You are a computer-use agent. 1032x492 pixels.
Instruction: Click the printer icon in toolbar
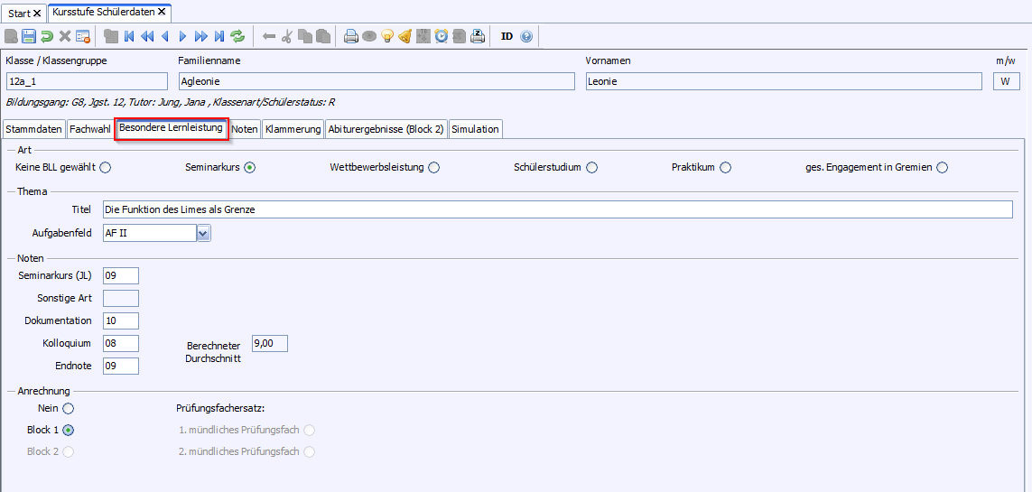tap(351, 37)
